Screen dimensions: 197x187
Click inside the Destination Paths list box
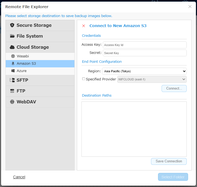click(134, 129)
